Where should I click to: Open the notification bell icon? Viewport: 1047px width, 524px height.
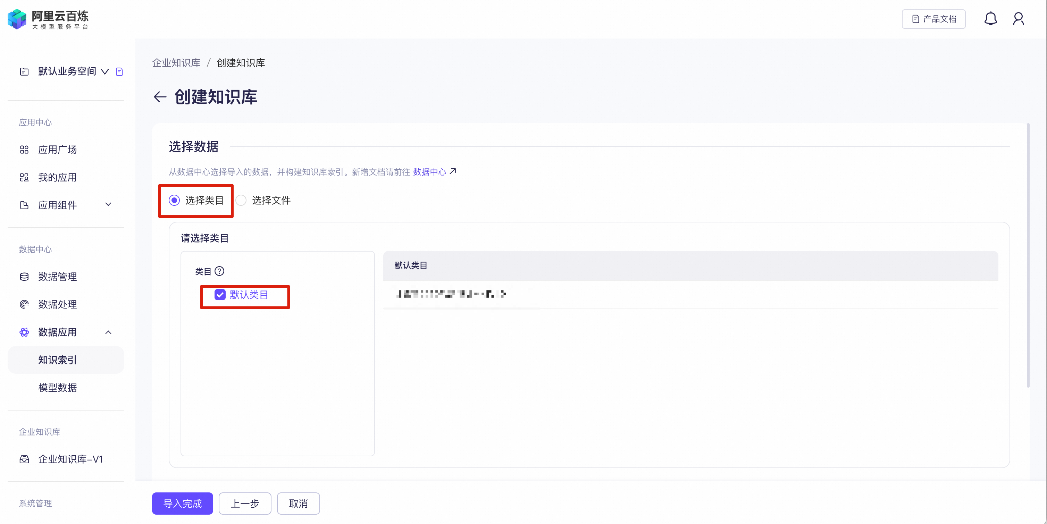990,19
